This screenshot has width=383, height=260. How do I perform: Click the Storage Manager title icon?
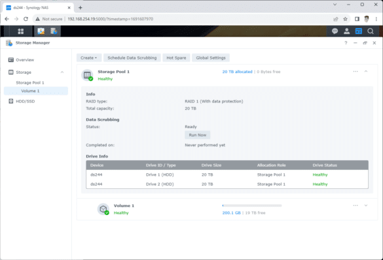[9, 43]
